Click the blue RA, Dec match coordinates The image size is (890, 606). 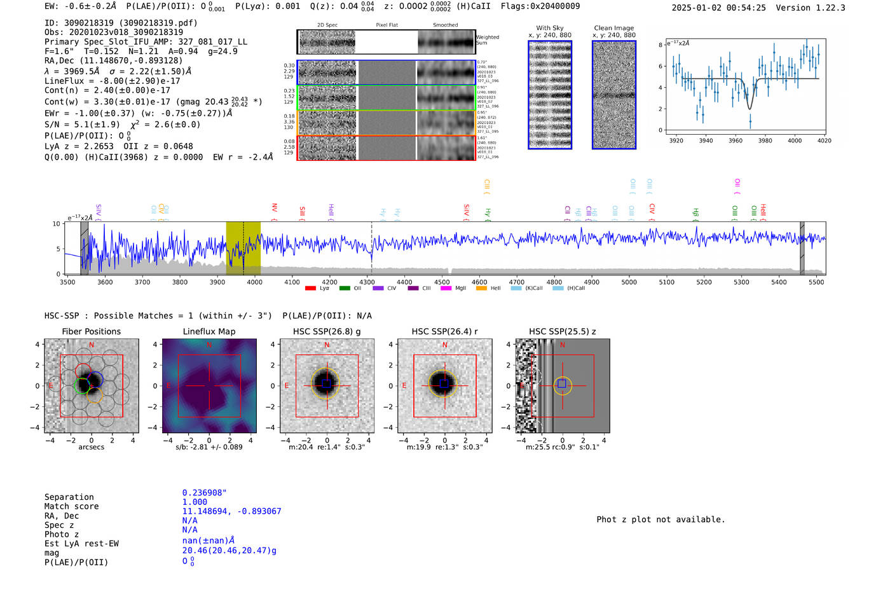point(231,511)
